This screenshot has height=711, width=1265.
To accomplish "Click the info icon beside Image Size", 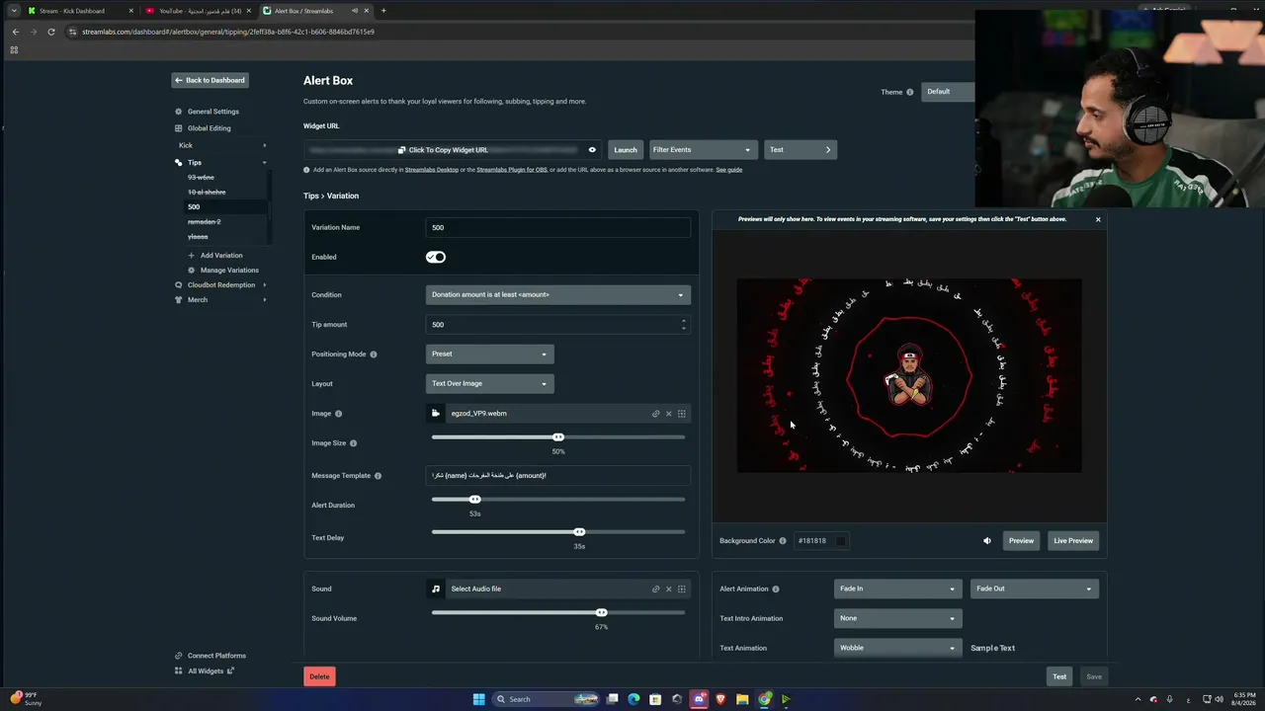I will coord(353,443).
